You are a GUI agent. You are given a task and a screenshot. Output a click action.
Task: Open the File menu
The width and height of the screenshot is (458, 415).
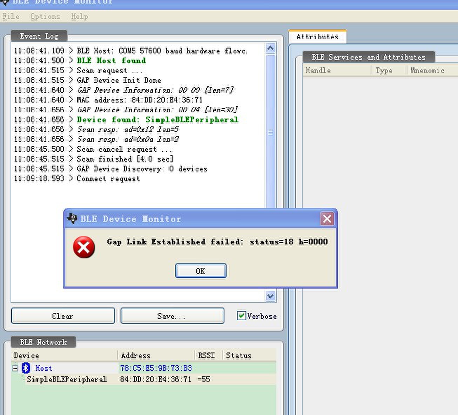click(x=11, y=17)
